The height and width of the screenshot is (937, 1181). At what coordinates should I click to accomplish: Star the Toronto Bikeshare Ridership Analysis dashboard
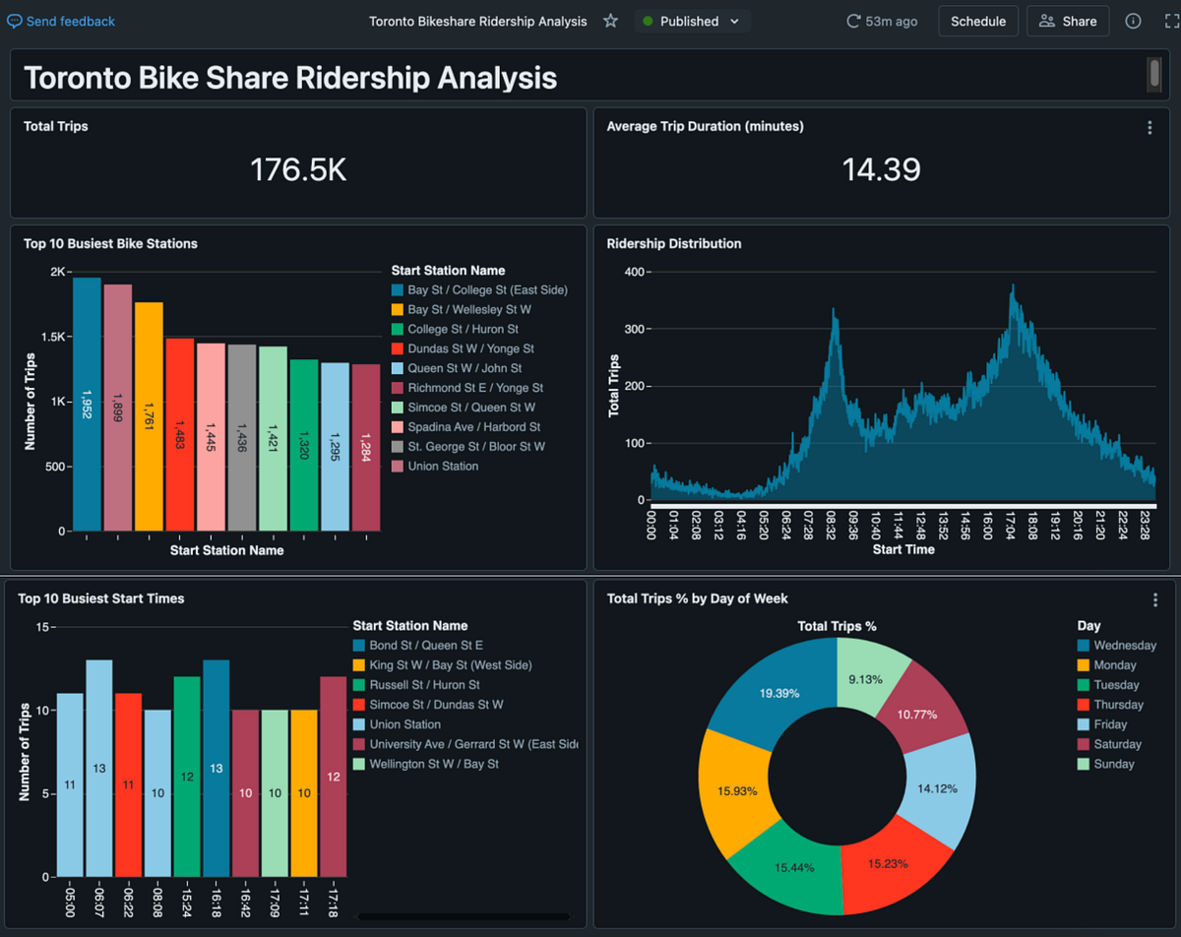[x=610, y=21]
